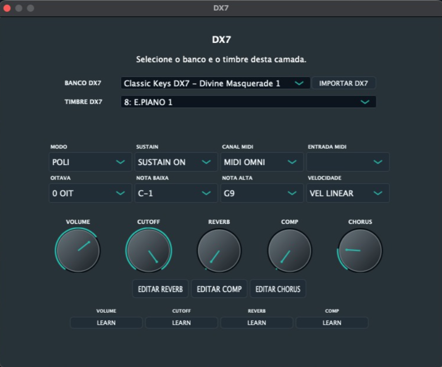Open the EDITAR COMP editor
The image size is (442, 367).
point(219,289)
